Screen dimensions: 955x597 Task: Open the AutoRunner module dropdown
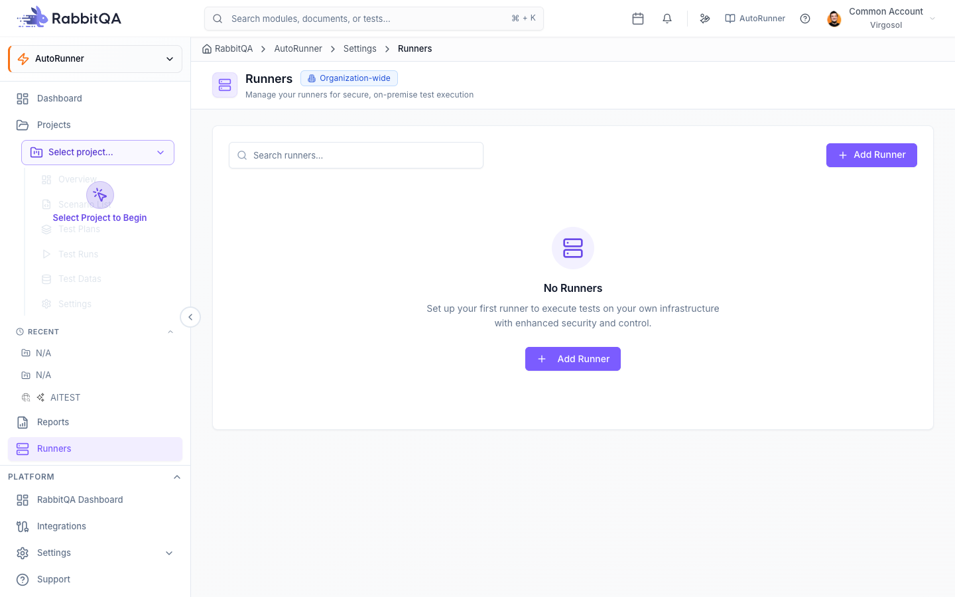(95, 59)
